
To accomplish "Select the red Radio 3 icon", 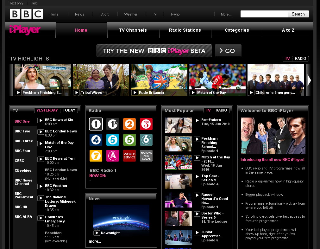I will pyautogui.click(x=146, y=124).
